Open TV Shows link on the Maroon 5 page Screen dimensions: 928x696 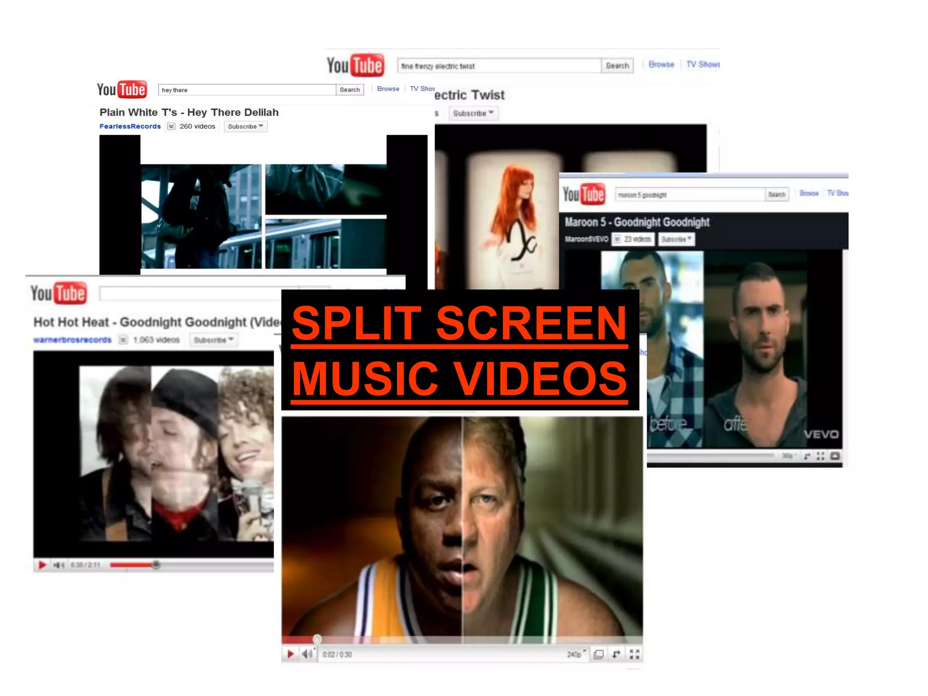coord(838,193)
